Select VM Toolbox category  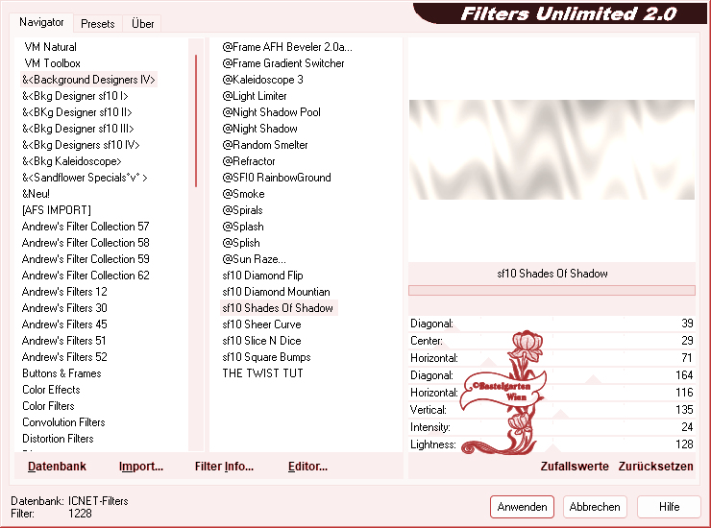pos(52,63)
